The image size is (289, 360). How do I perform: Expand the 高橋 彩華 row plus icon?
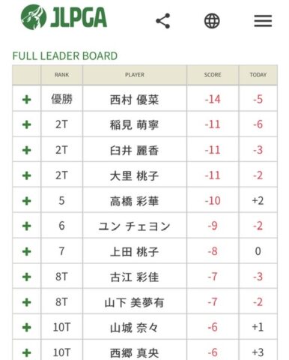[27, 201]
